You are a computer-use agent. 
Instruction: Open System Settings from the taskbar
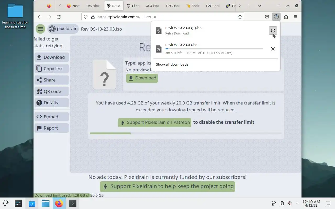pyautogui.click(x=18, y=203)
